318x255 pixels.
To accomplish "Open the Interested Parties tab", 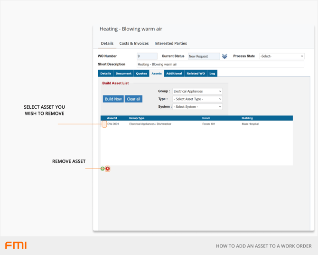I will pos(170,43).
